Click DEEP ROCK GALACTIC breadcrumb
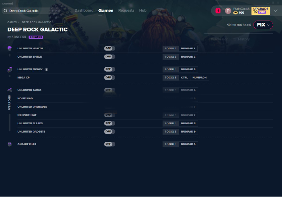The height and width of the screenshot is (197, 282). click(x=37, y=22)
